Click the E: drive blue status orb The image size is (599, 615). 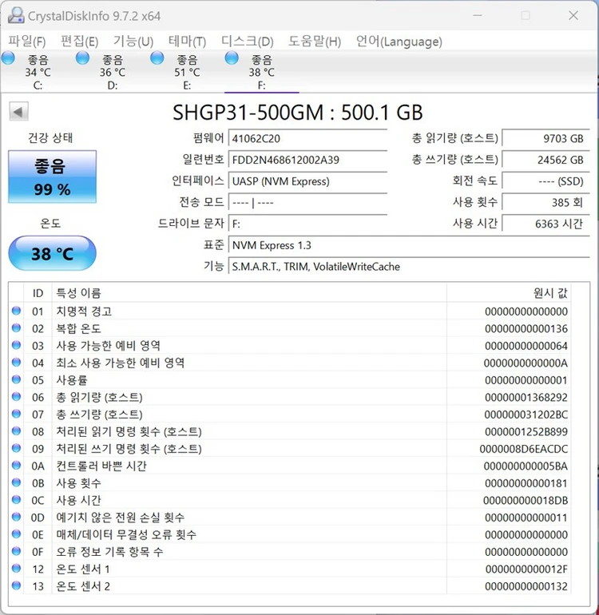157,58
